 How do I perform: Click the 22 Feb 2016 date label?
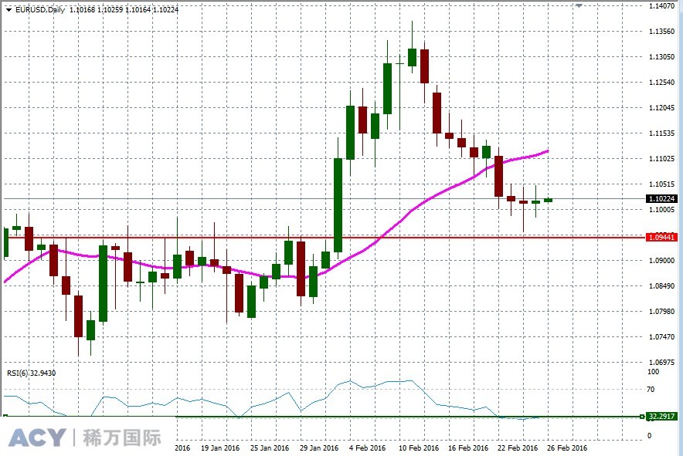(518, 448)
